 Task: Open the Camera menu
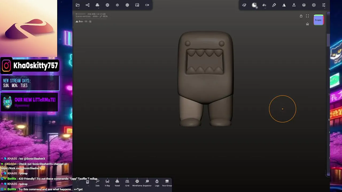coord(147,5)
